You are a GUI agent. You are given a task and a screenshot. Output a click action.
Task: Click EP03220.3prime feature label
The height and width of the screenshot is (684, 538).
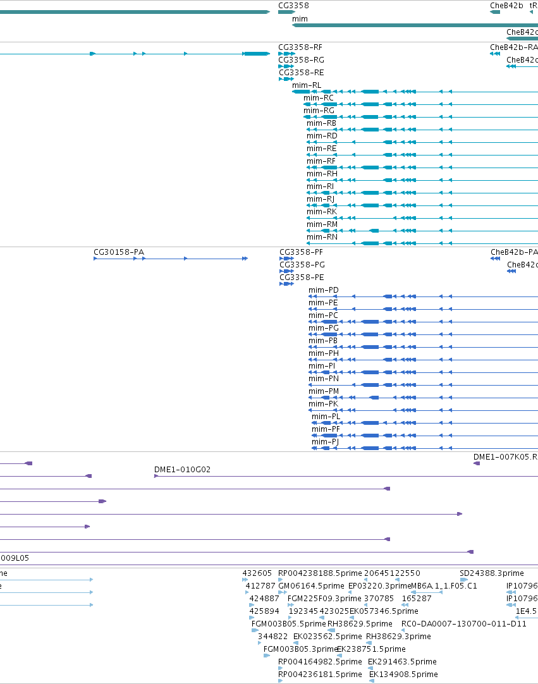pos(379,586)
